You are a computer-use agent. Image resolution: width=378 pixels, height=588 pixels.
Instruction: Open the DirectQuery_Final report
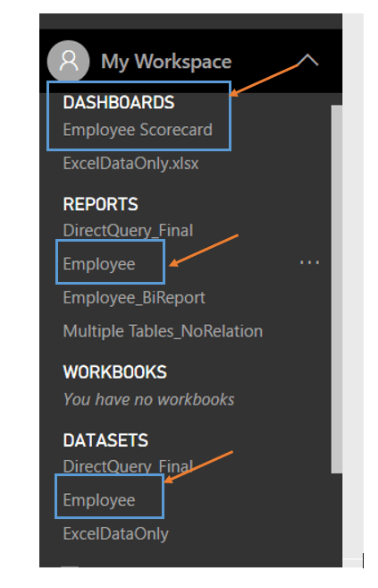[x=128, y=230]
